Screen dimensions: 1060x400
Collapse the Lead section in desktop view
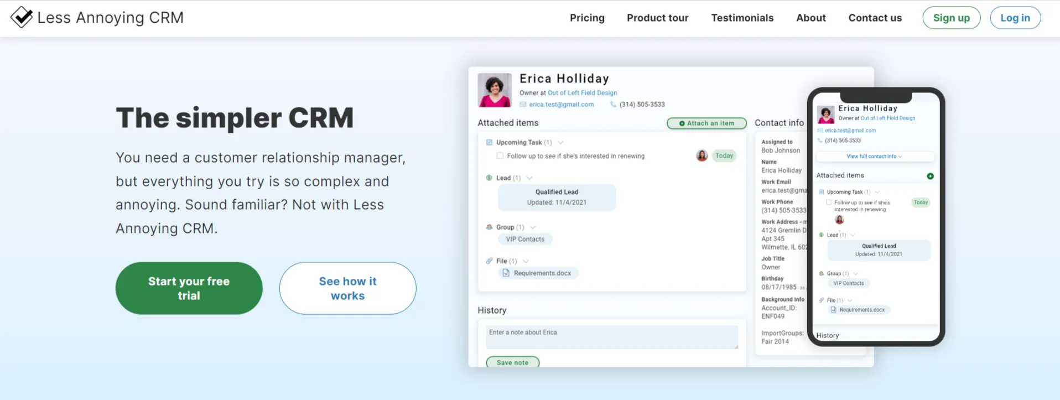click(529, 178)
